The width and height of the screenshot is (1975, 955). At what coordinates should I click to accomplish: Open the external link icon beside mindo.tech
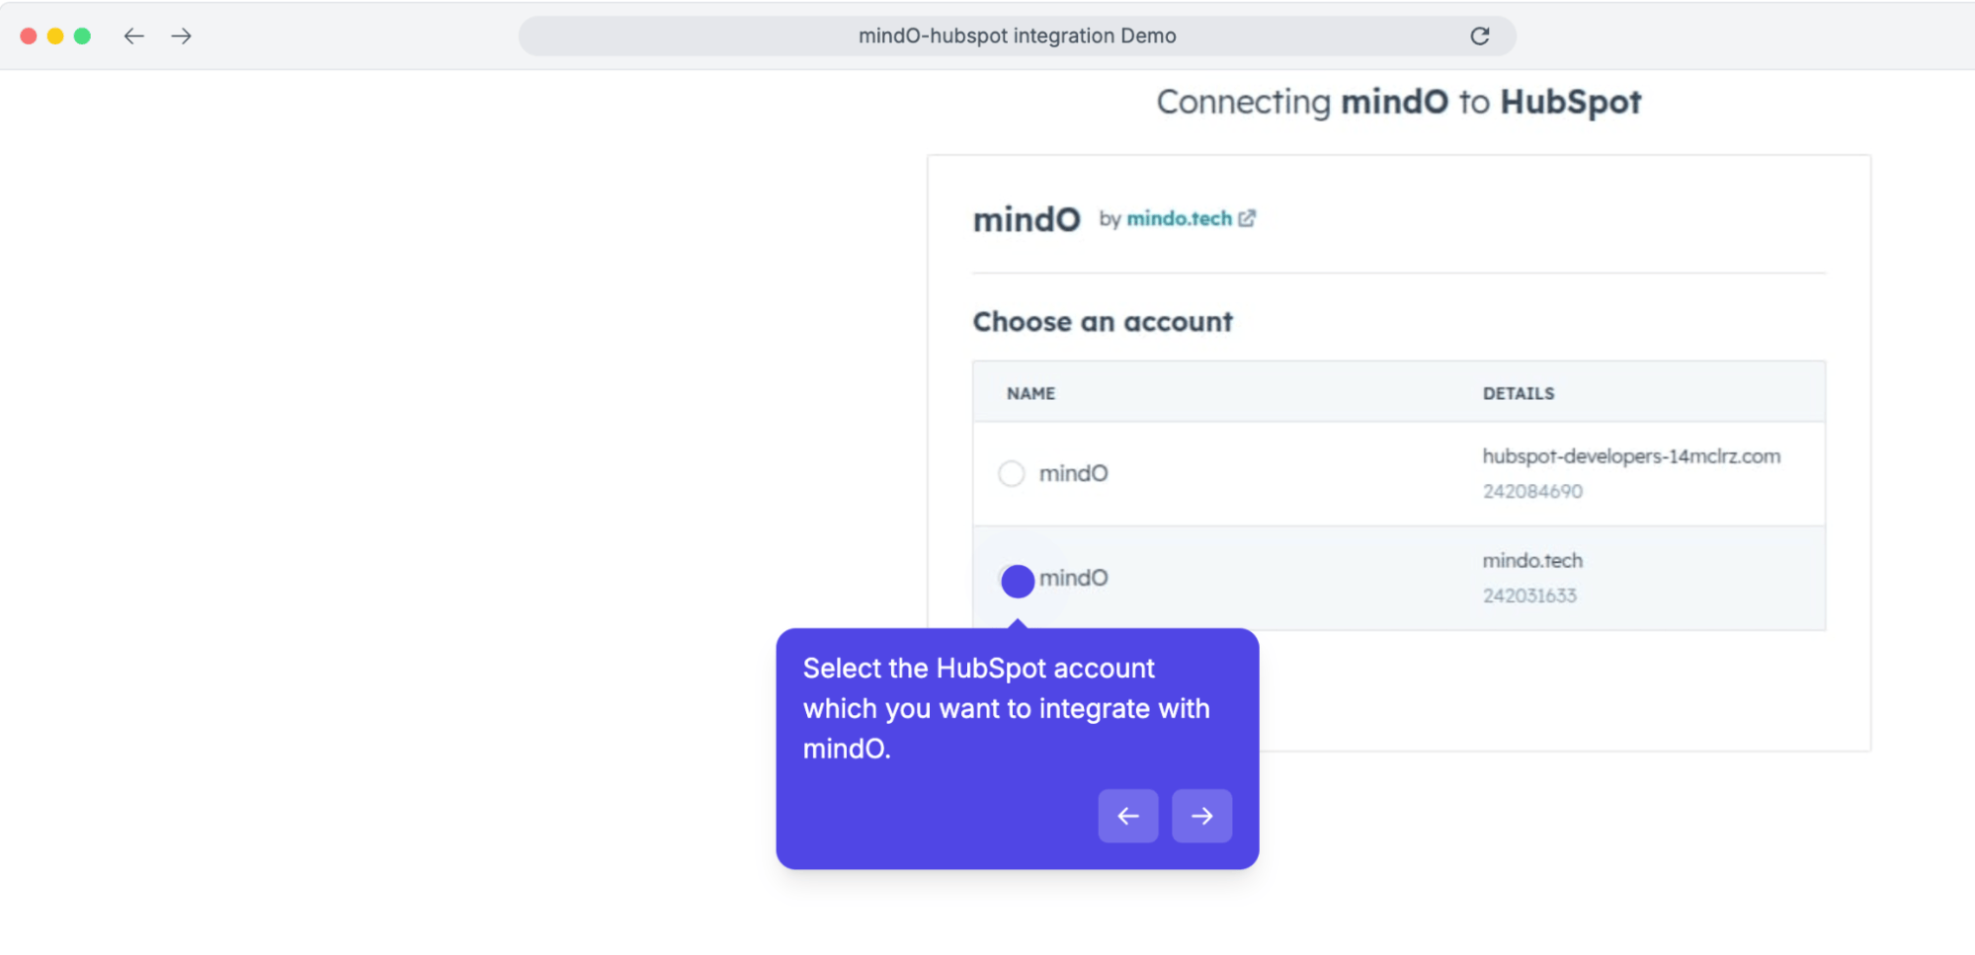(x=1247, y=218)
